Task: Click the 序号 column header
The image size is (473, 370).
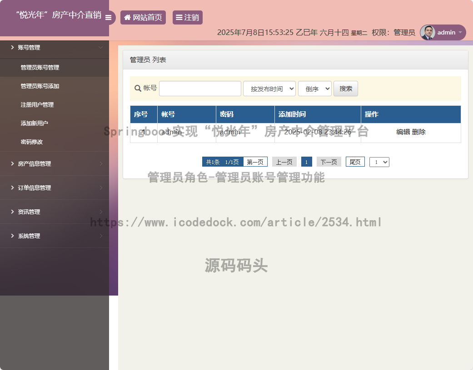Action: tap(144, 114)
